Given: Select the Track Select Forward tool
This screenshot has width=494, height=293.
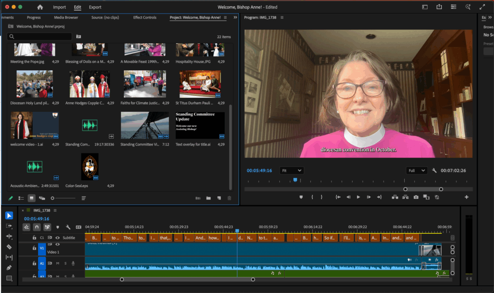Looking at the screenshot, I should [9, 226].
